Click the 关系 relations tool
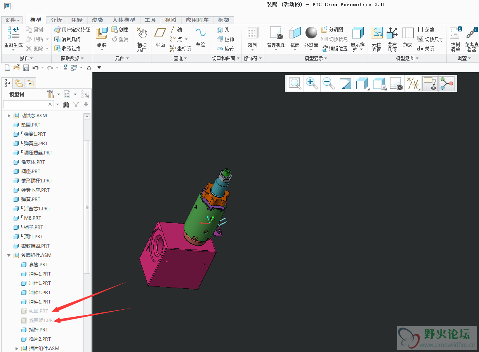479x352 pixels. (x=426, y=49)
